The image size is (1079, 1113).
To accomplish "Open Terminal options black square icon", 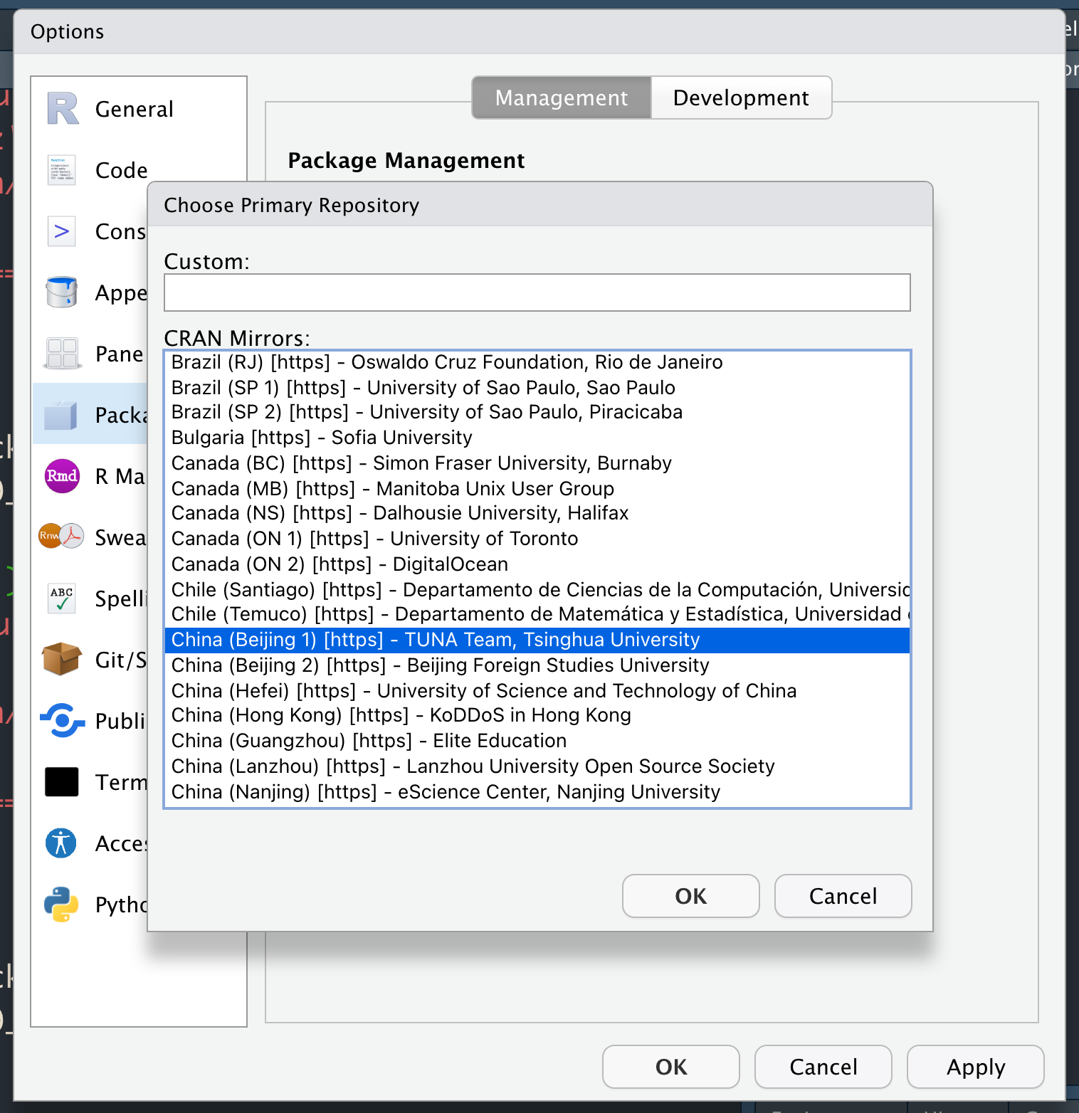I will coord(62,782).
